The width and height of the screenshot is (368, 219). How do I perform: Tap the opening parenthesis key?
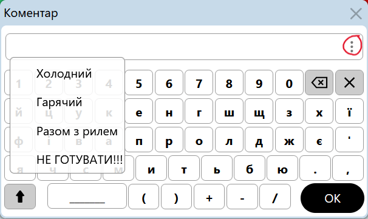tap(144, 197)
